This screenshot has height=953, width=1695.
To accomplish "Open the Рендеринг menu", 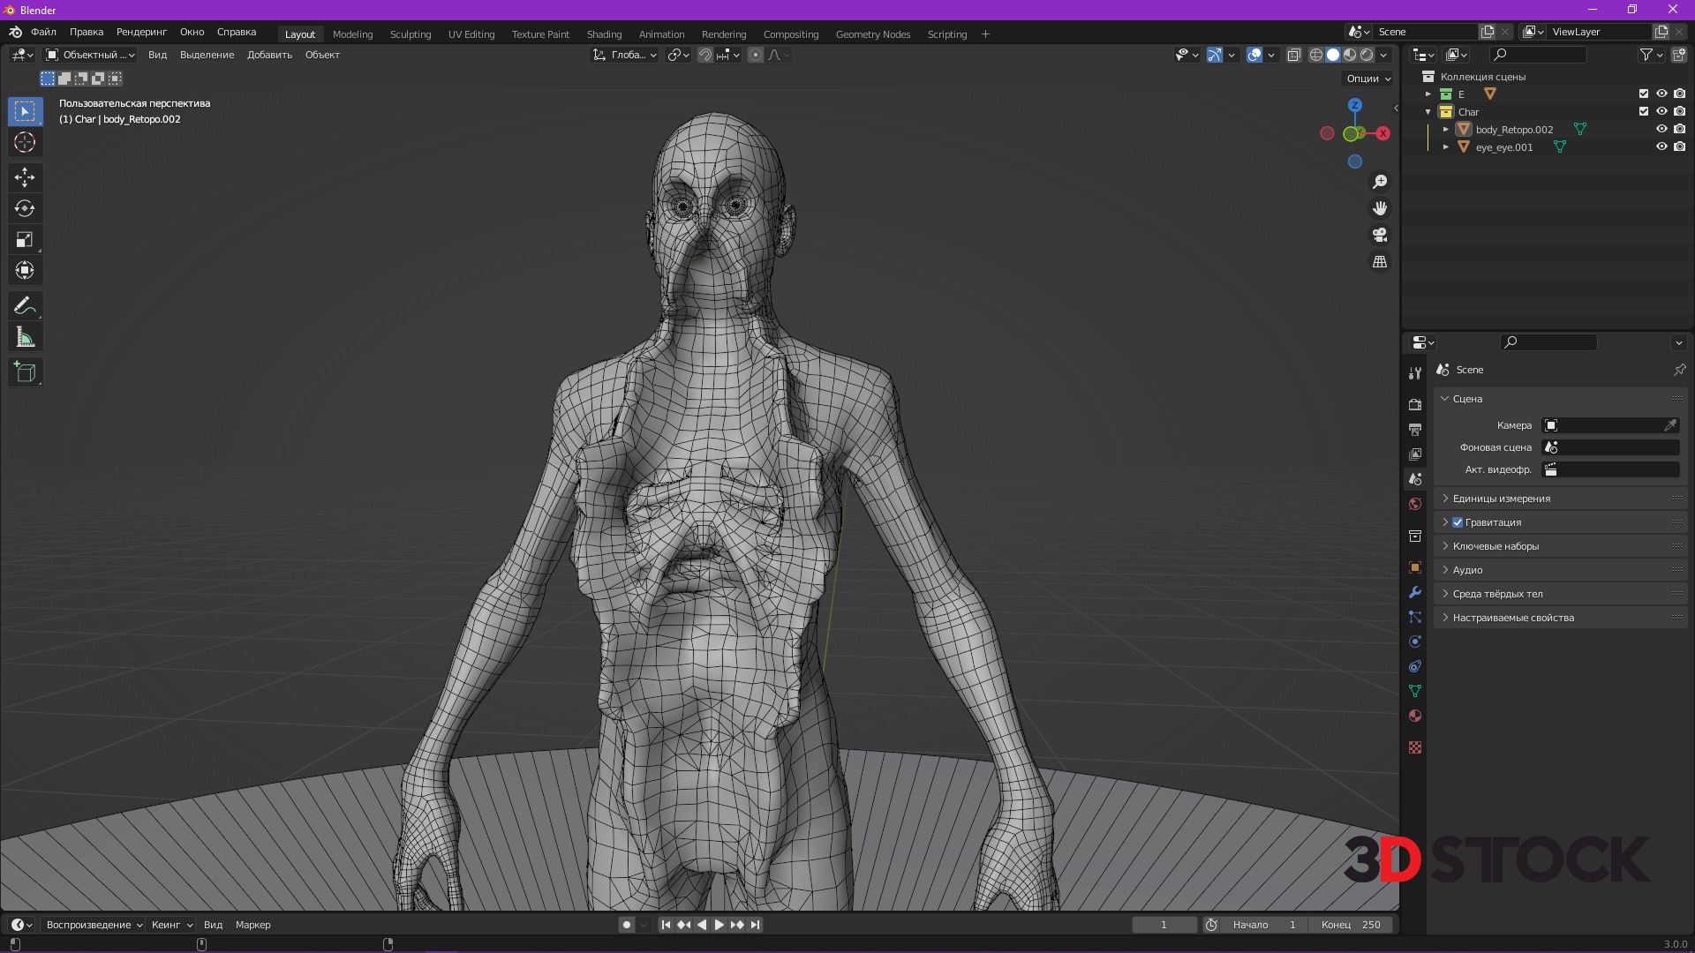I will click(141, 32).
